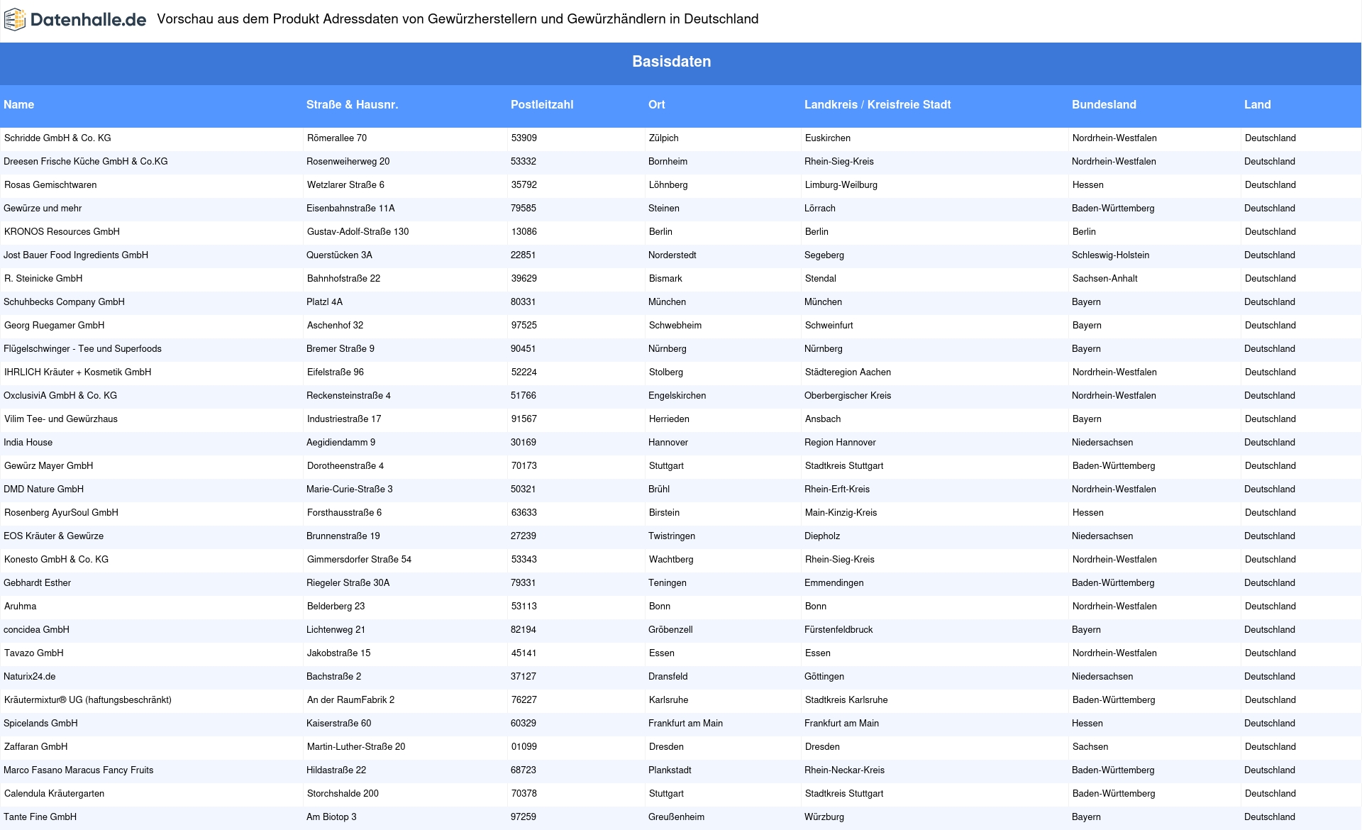The height and width of the screenshot is (830, 1362).
Task: Select the Jakobstraße 15 address
Action: (338, 653)
